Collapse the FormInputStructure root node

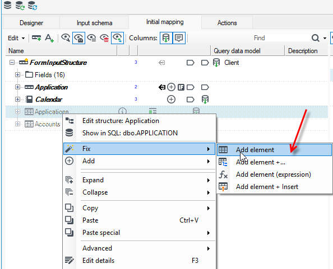(x=12, y=63)
